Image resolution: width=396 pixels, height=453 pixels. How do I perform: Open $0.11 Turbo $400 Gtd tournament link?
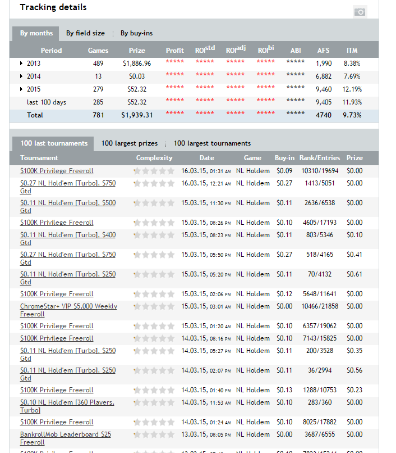[68, 239]
